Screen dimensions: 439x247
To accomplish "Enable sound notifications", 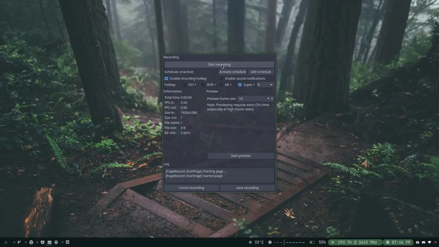I will (x=222, y=78).
